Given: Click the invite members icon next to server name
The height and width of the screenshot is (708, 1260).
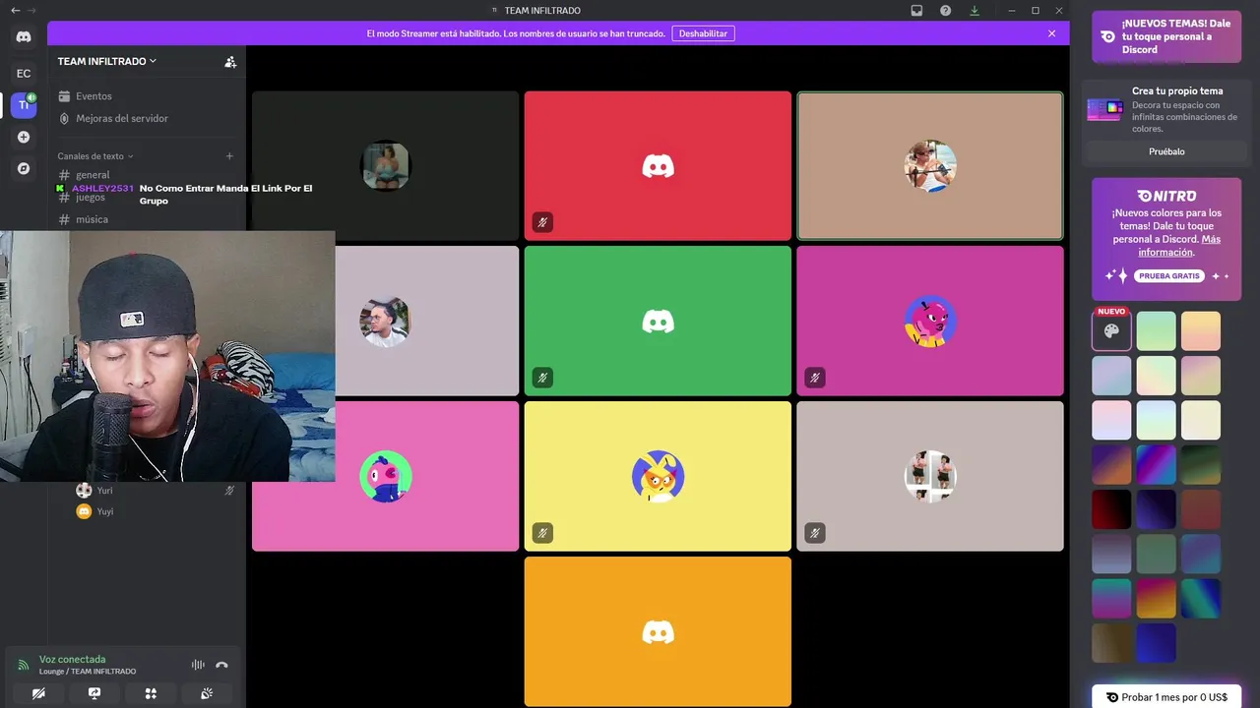Looking at the screenshot, I should 230,61.
